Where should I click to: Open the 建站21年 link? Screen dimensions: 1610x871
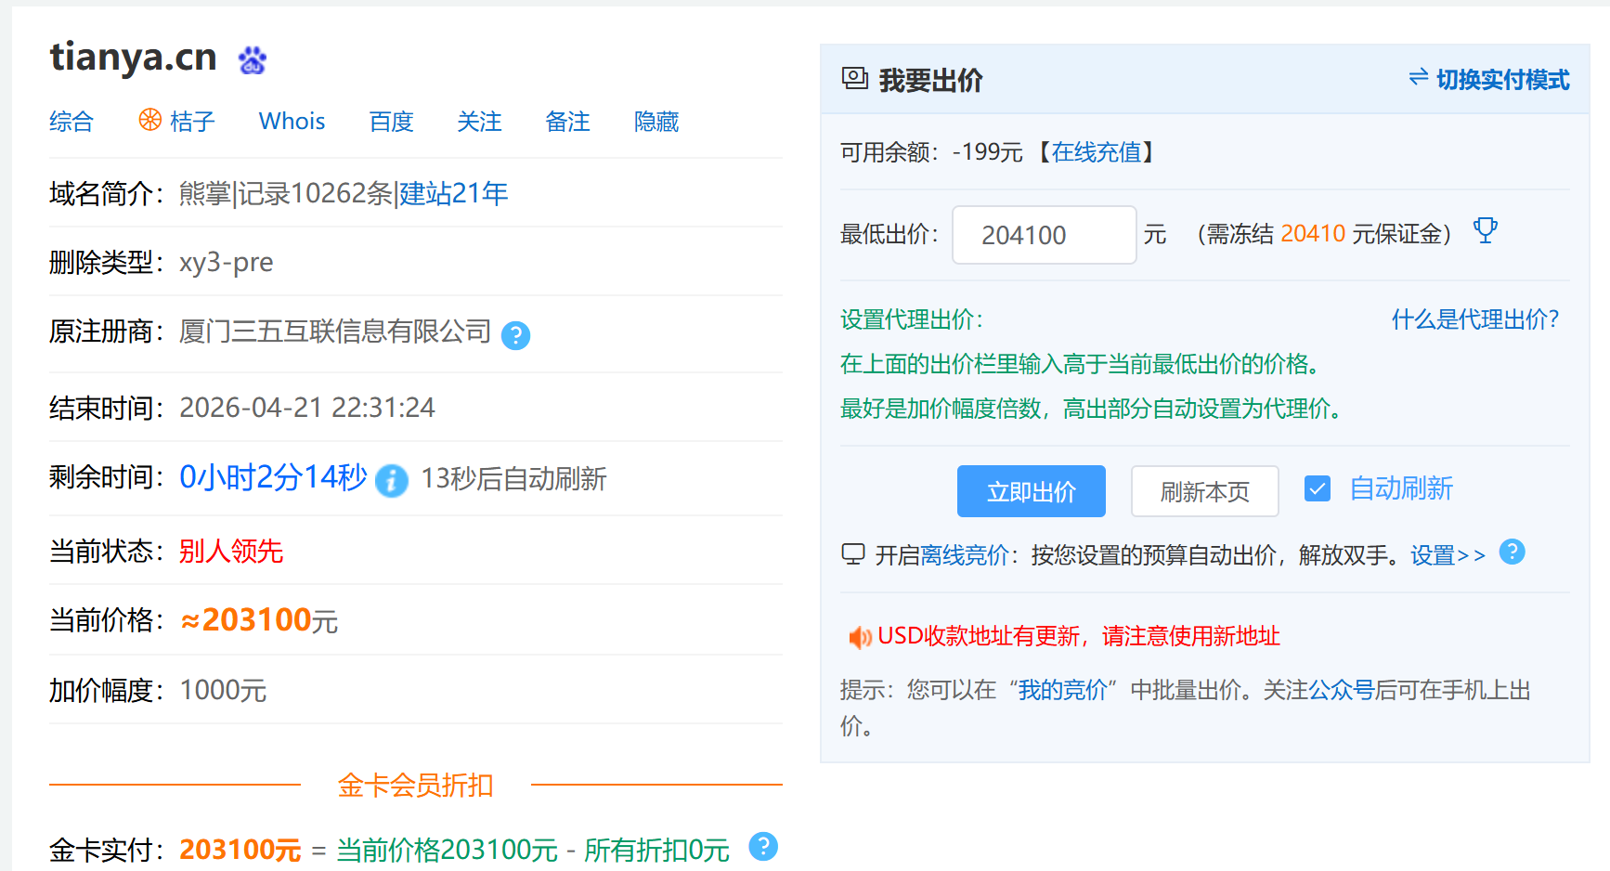point(454,193)
